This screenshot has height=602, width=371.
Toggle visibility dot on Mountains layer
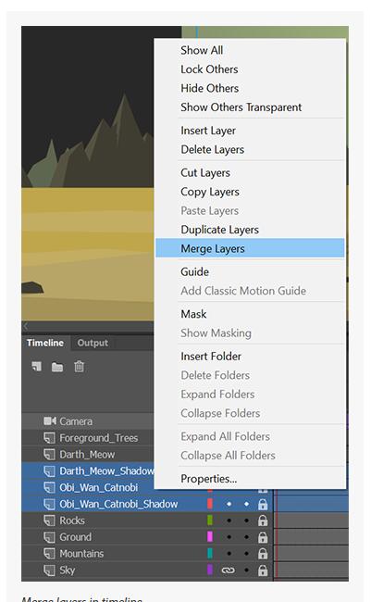pos(229,554)
